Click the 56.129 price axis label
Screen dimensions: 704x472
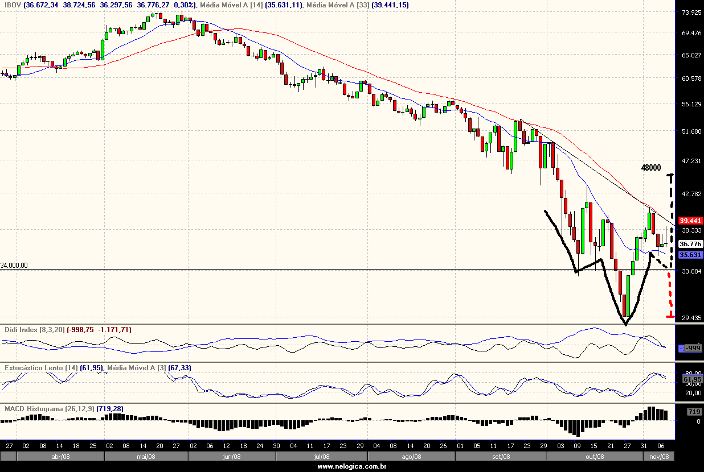691,104
